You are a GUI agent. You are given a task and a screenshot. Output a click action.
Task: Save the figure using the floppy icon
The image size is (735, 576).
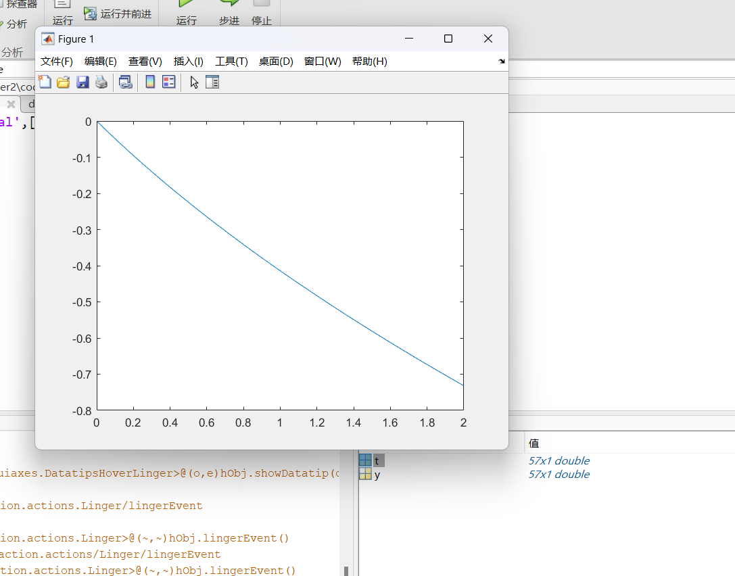[x=82, y=82]
